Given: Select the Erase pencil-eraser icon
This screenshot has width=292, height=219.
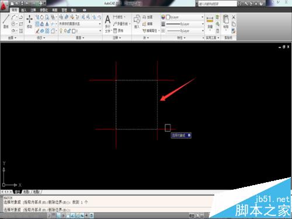Looking at the screenshot, I should click(37, 31).
